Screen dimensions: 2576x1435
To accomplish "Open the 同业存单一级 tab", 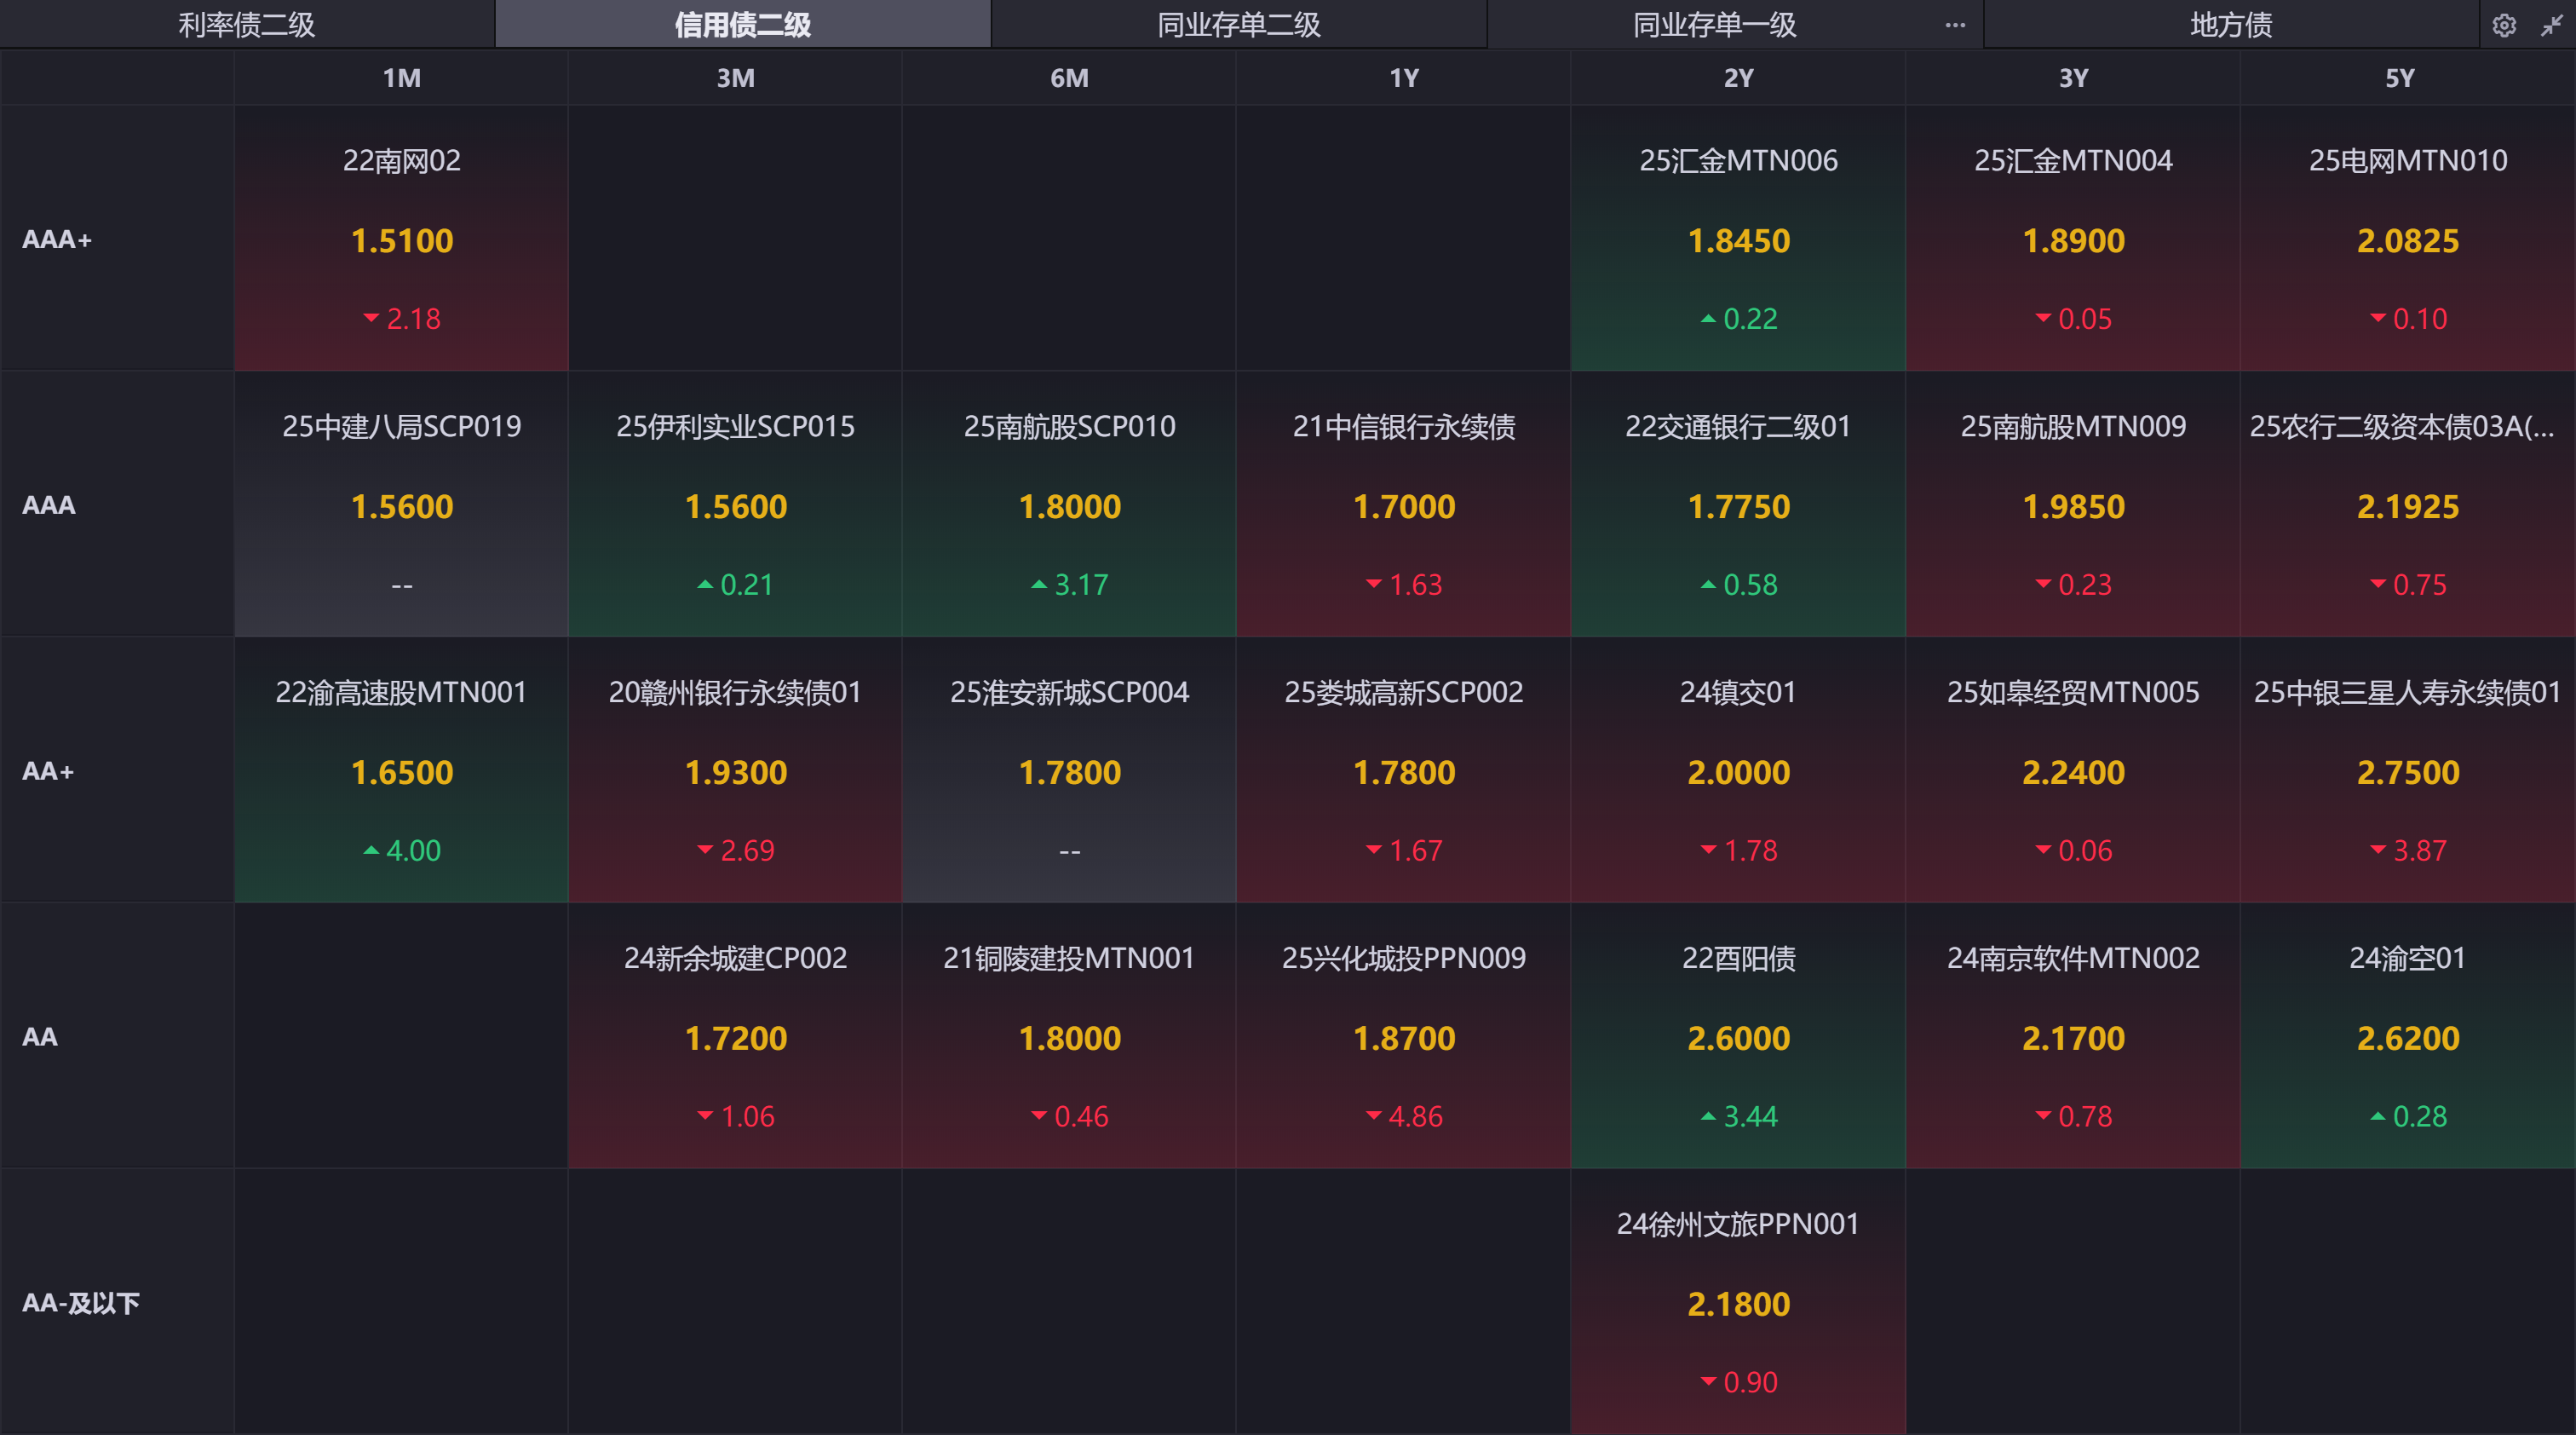I will pos(1714,25).
